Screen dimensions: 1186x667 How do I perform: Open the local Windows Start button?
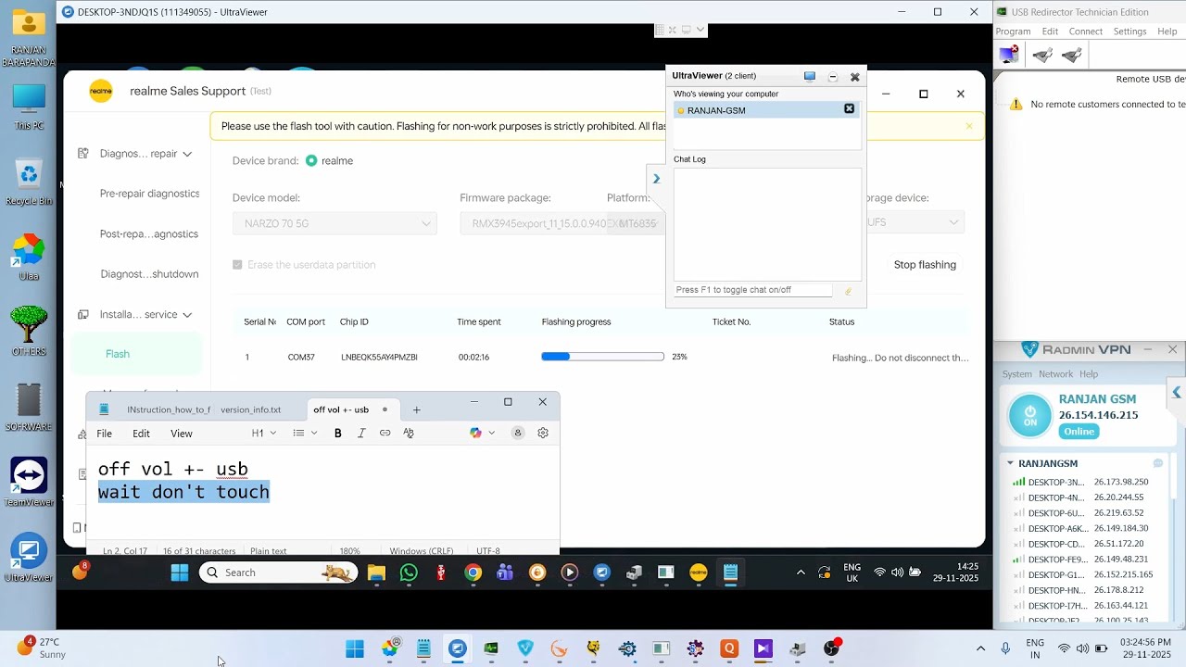tap(355, 648)
